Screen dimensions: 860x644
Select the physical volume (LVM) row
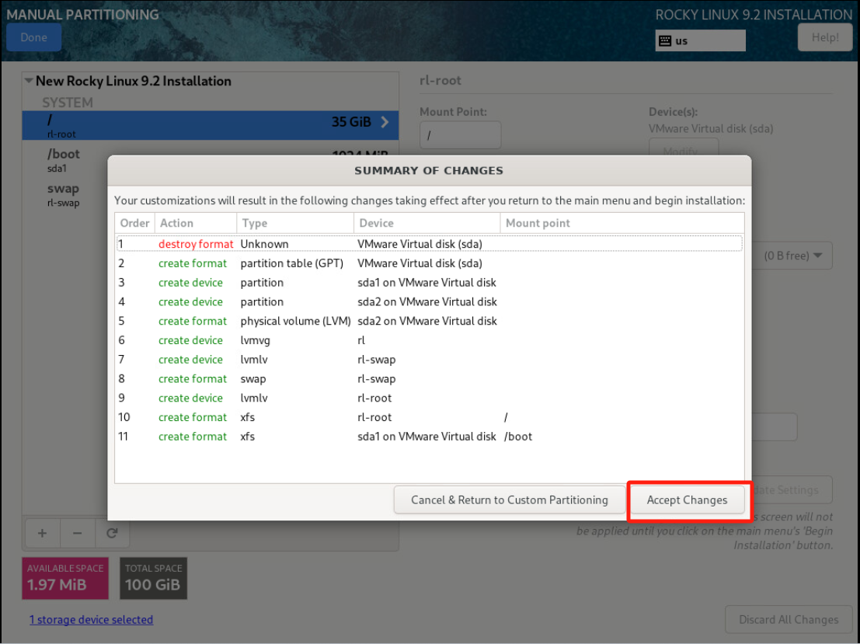point(430,321)
